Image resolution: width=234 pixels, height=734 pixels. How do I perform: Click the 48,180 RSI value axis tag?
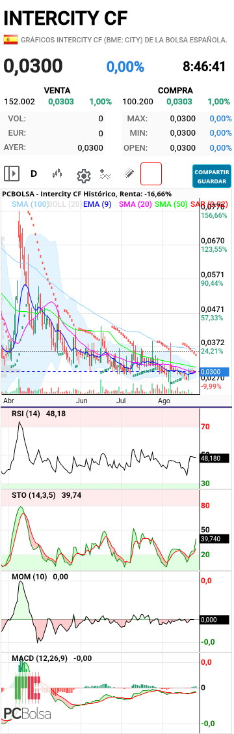click(x=215, y=458)
